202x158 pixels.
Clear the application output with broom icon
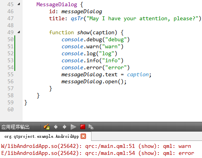[47, 127]
